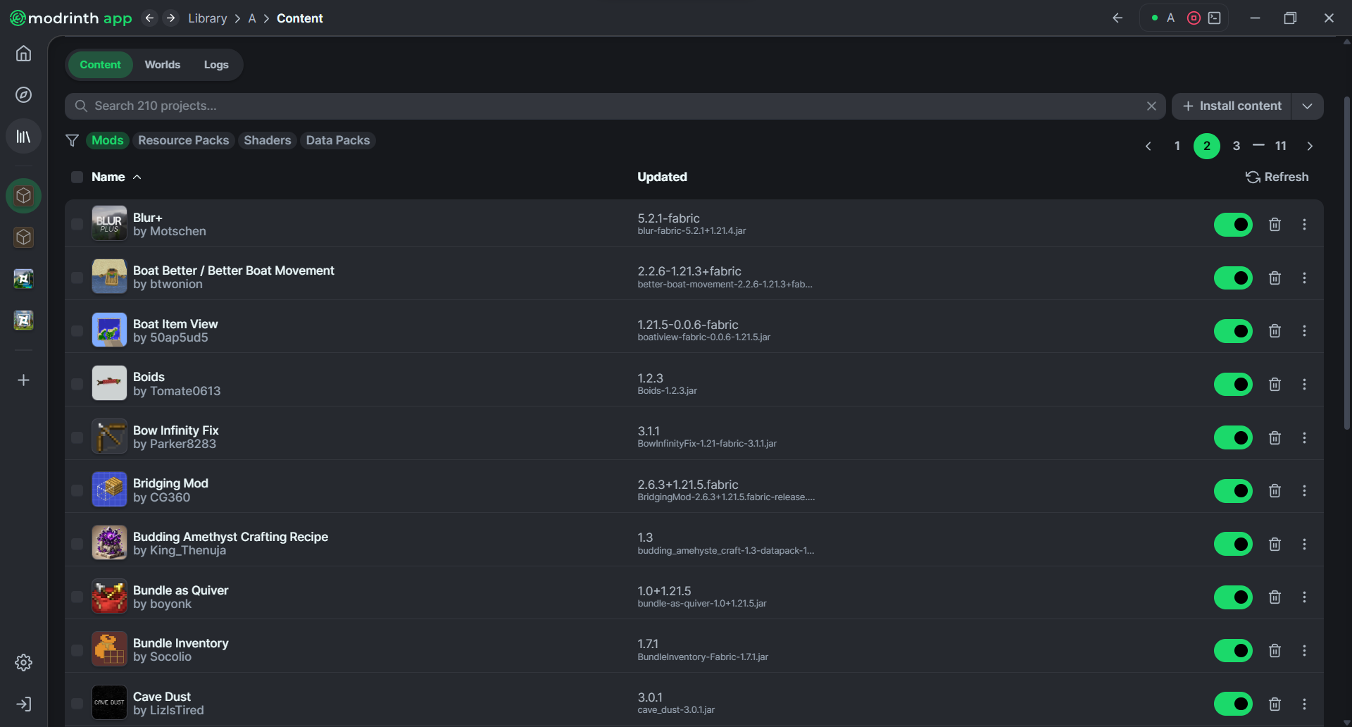Open more options for Bundle Inventory
The image size is (1352, 727).
1304,650
